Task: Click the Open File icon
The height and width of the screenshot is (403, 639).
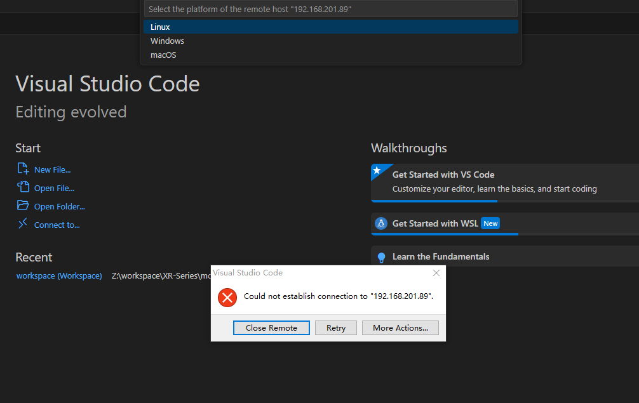Action: (x=23, y=187)
